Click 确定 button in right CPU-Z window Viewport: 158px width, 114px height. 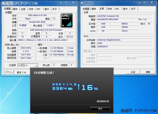(148, 72)
